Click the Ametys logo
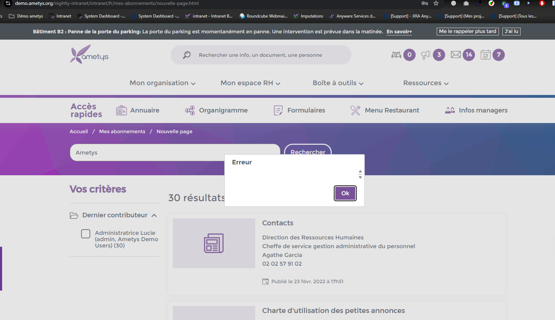This screenshot has width=555, height=320. [x=89, y=54]
